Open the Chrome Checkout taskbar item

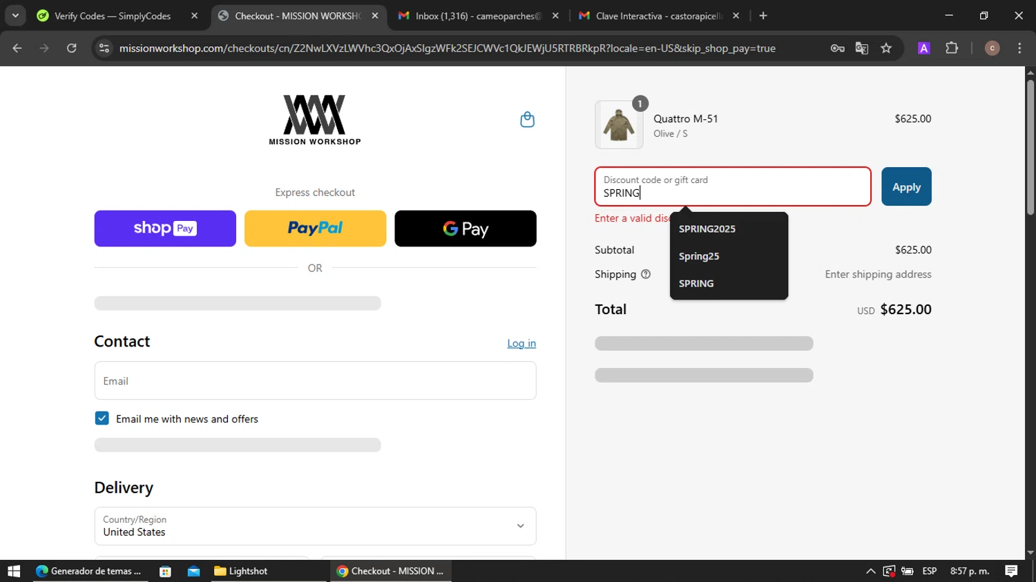point(391,571)
